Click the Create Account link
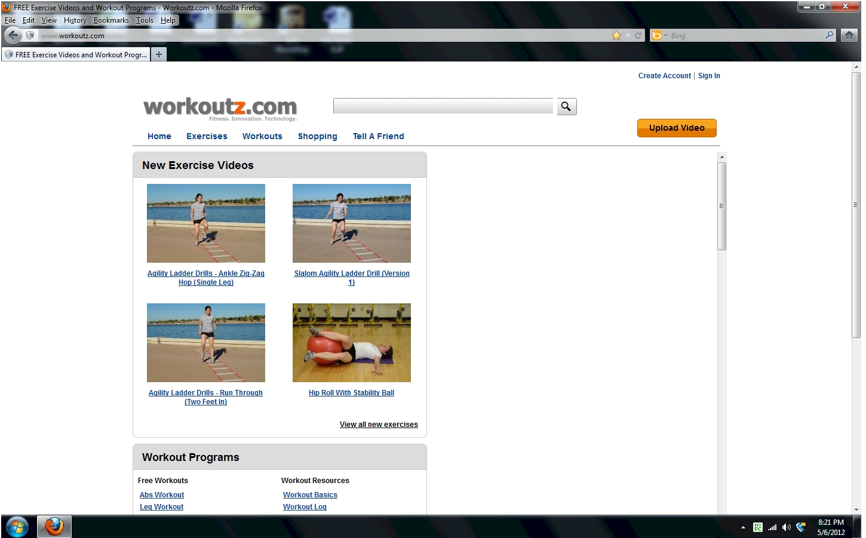This screenshot has height=538, width=866. (x=664, y=76)
